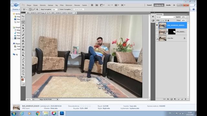Screen dimensions: 207x116
Task: Select the Crop tool
Action: coord(23,28)
